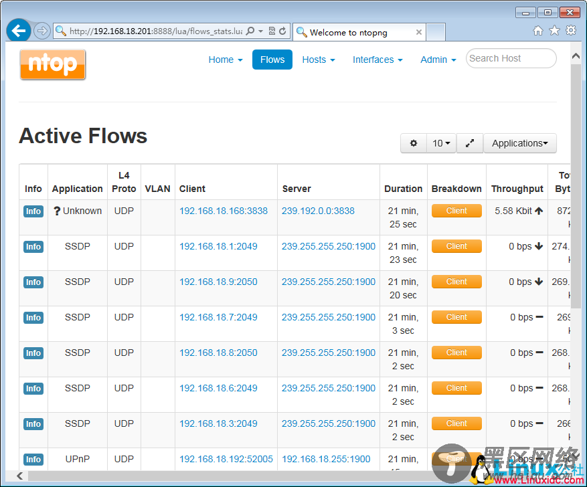
Task: Open client link 192.168.18.6:2049
Action: click(218, 388)
